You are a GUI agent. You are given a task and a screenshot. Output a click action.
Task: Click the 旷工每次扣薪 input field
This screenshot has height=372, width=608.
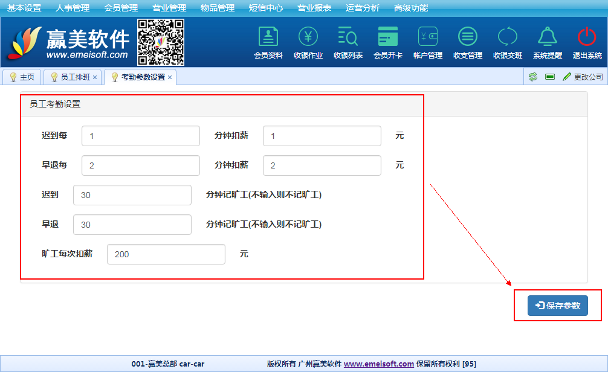tap(166, 254)
